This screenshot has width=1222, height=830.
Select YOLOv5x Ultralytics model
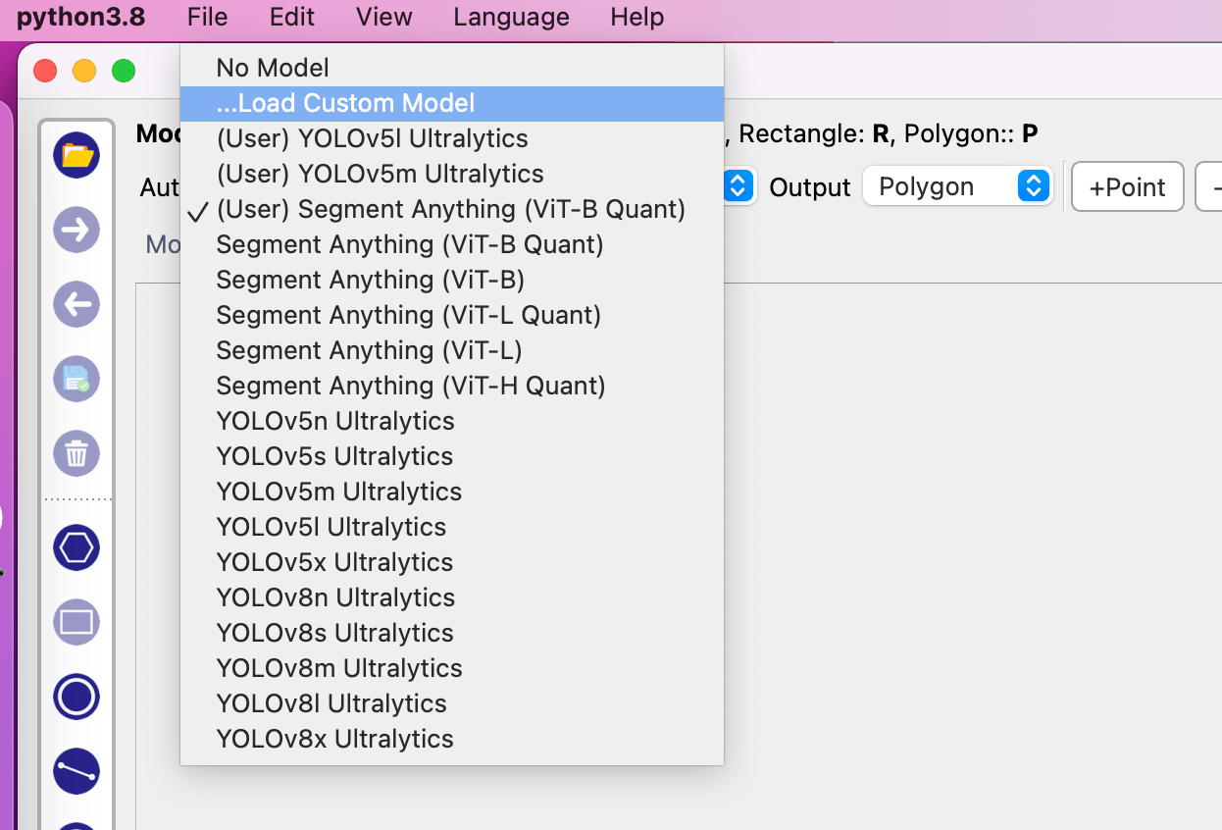tap(452, 562)
